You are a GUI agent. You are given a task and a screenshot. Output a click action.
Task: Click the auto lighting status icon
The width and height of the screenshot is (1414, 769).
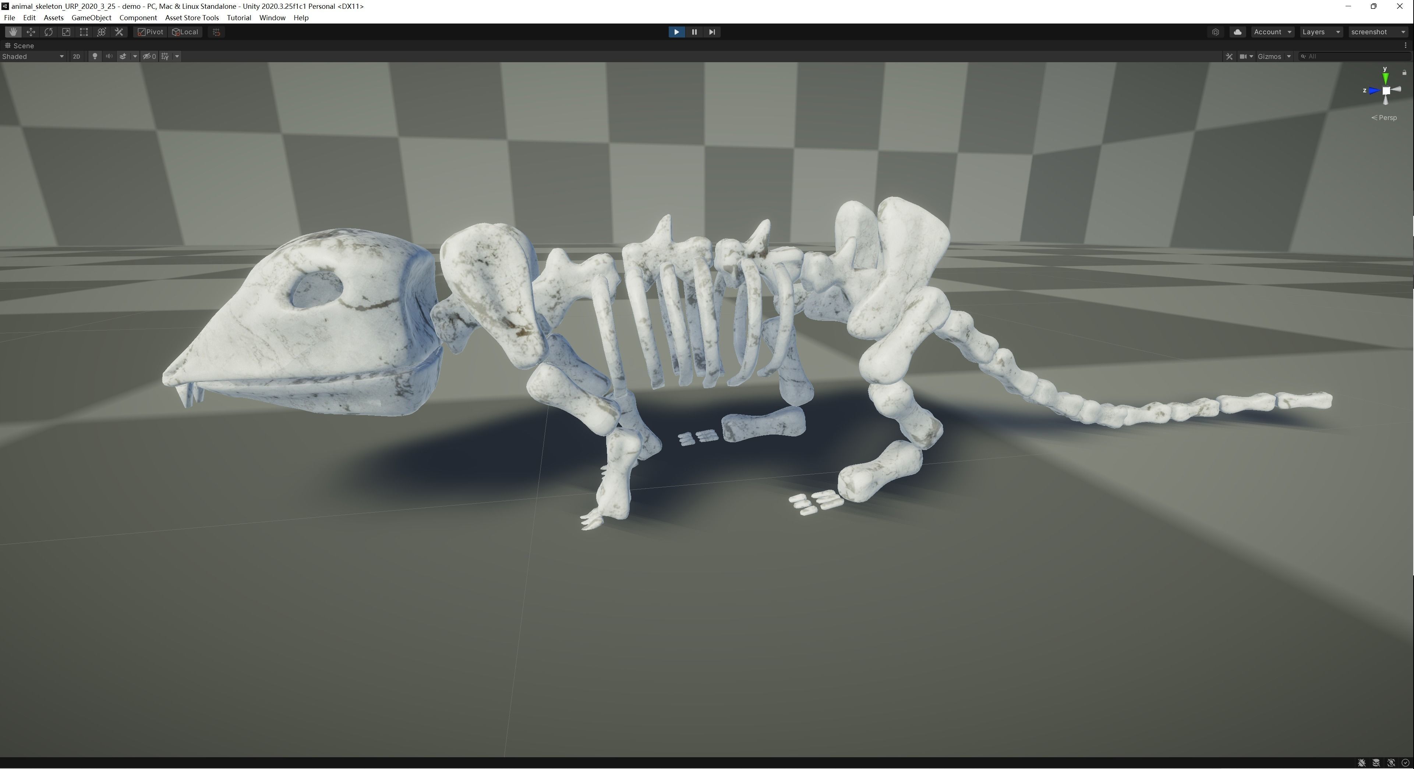coord(1391,763)
